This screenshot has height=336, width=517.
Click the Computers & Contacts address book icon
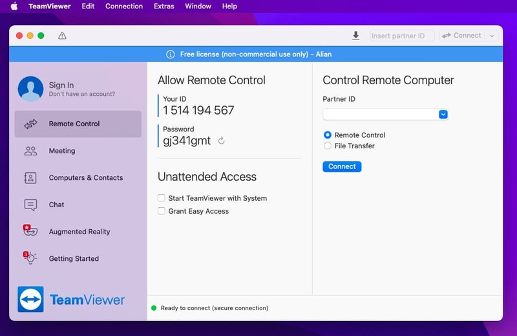tap(30, 178)
